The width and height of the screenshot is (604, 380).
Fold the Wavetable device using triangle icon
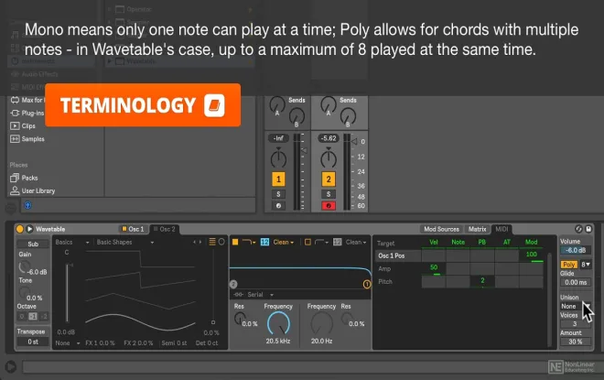point(29,229)
